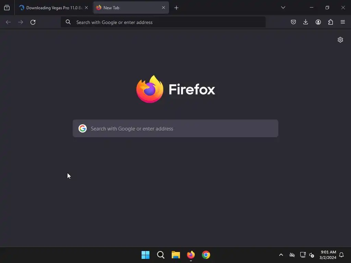Open the clock showing 9:01 AM

point(328,255)
